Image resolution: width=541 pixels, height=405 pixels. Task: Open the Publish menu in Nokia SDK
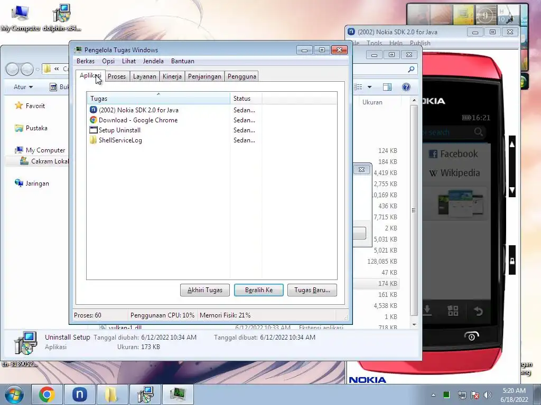(x=420, y=43)
